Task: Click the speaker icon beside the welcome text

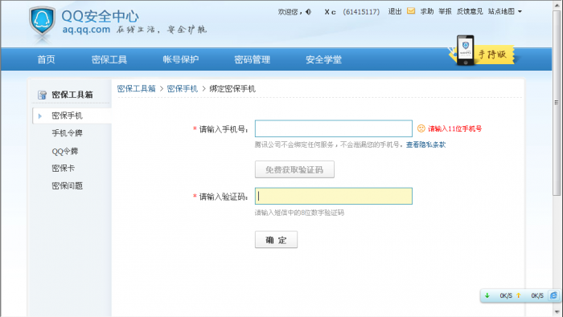Action: pos(308,12)
